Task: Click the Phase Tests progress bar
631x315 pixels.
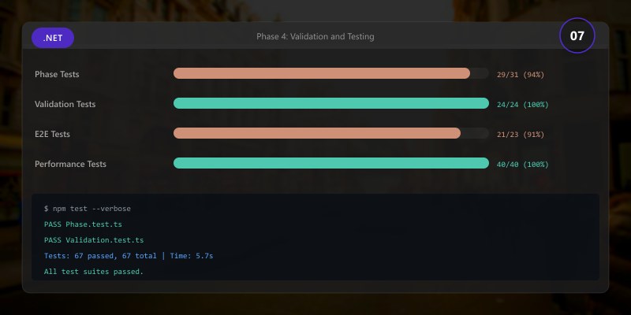Action: [x=331, y=73]
